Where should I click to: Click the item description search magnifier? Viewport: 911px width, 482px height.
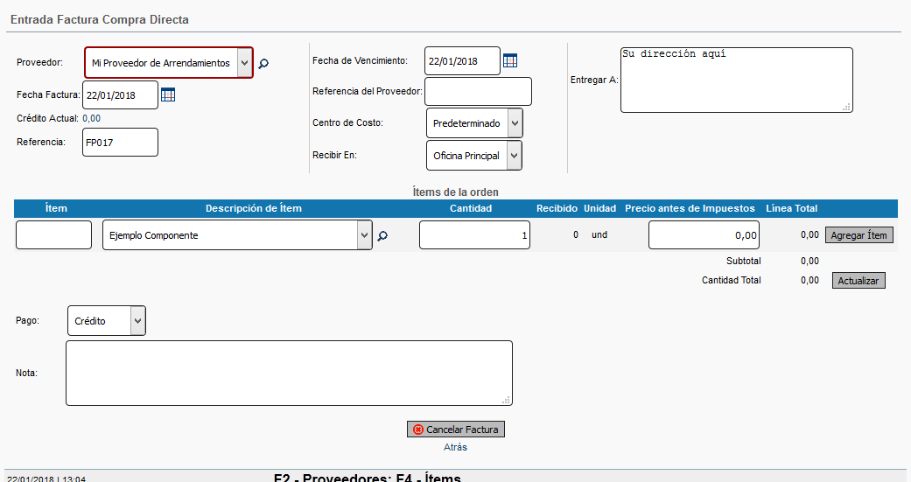pyautogui.click(x=382, y=236)
